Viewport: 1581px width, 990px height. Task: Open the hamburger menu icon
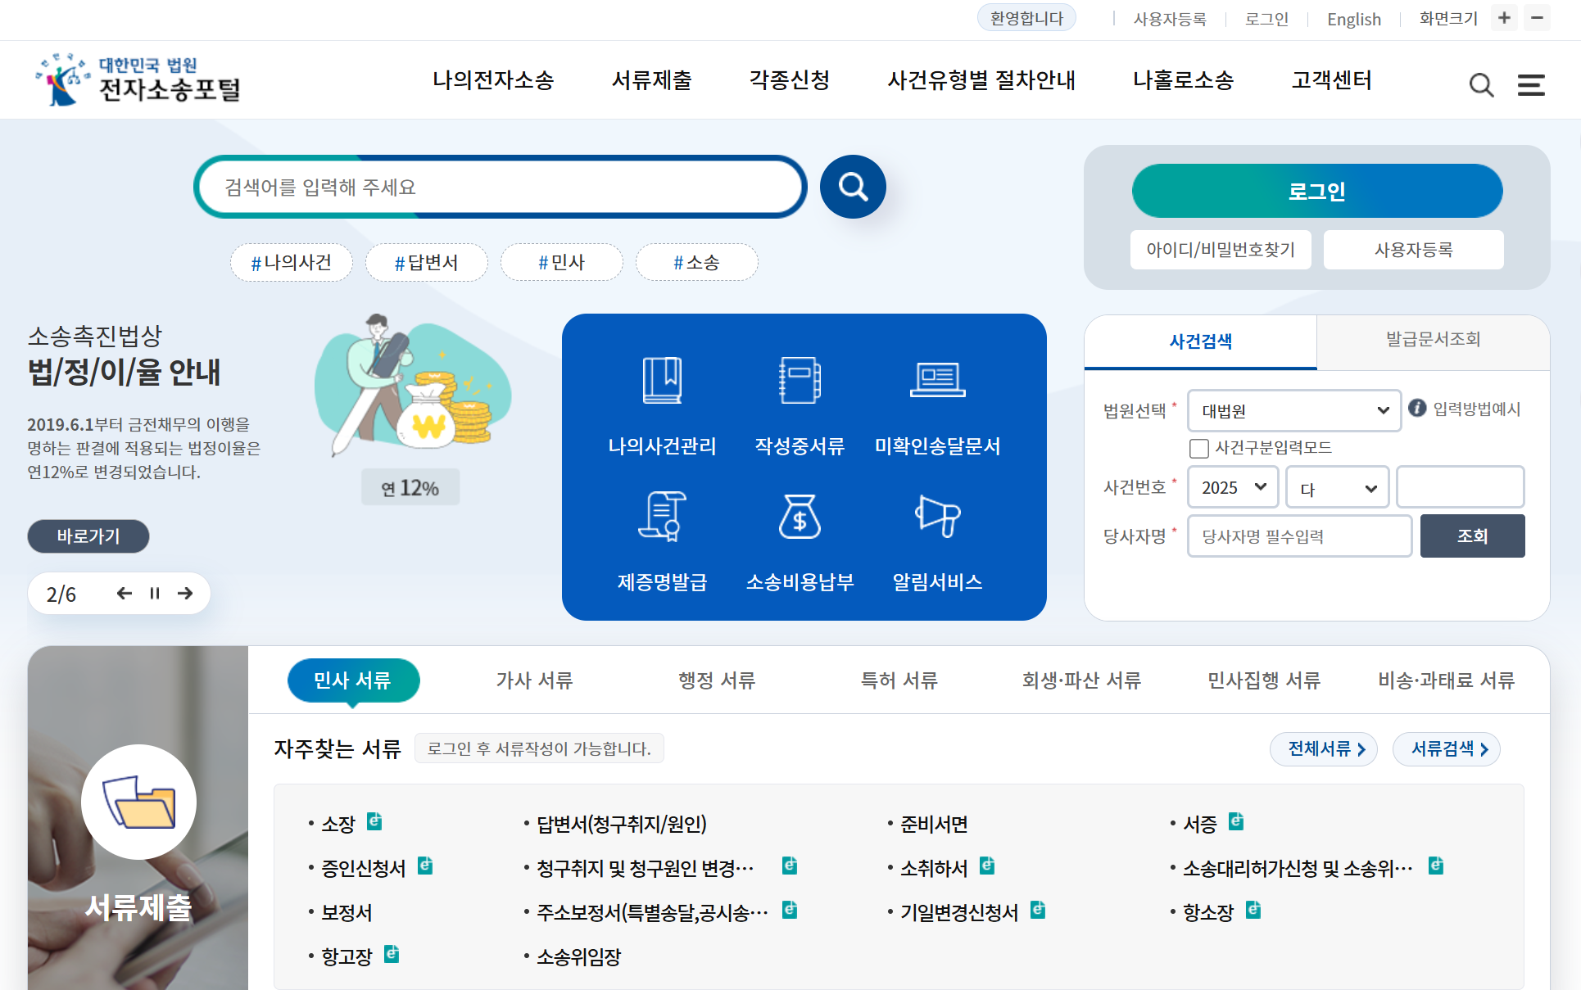click(x=1529, y=85)
